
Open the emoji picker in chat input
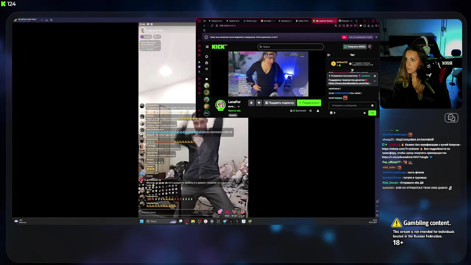point(372,106)
